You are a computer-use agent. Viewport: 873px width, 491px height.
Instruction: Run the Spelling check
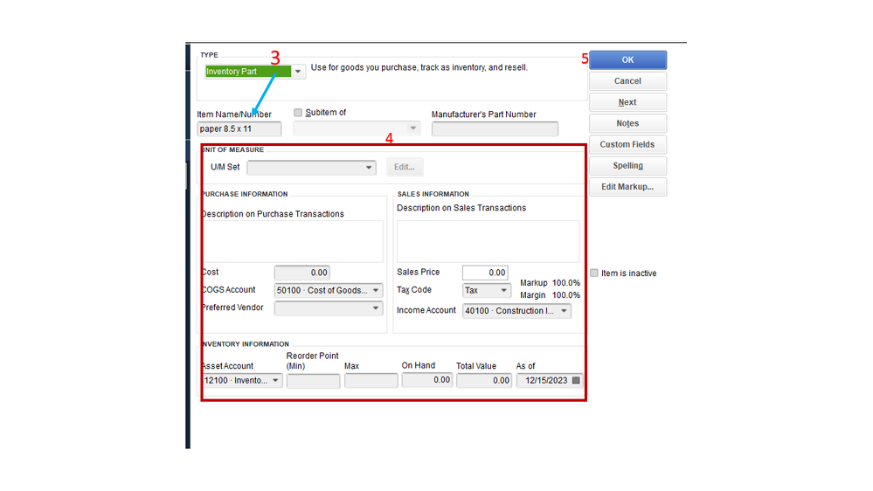tap(627, 165)
